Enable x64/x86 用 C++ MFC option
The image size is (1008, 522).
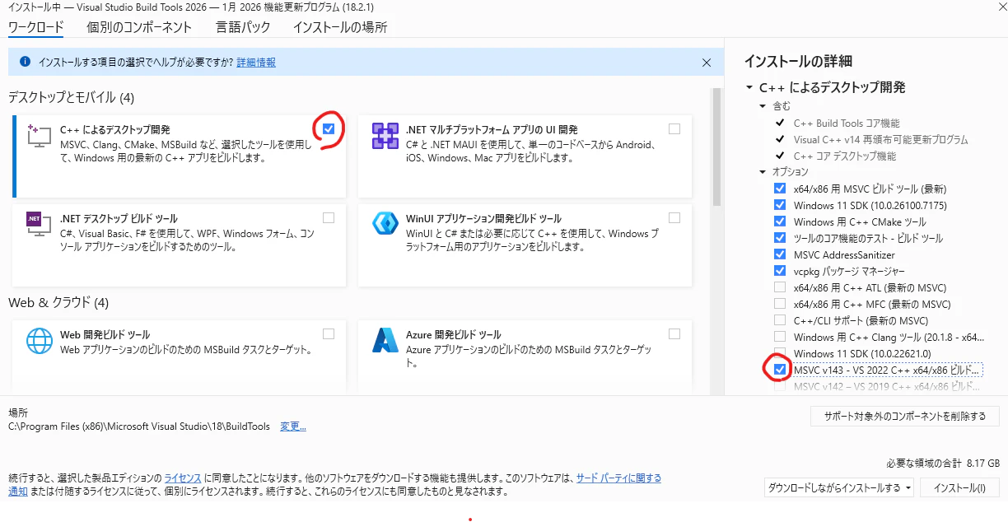coord(780,304)
